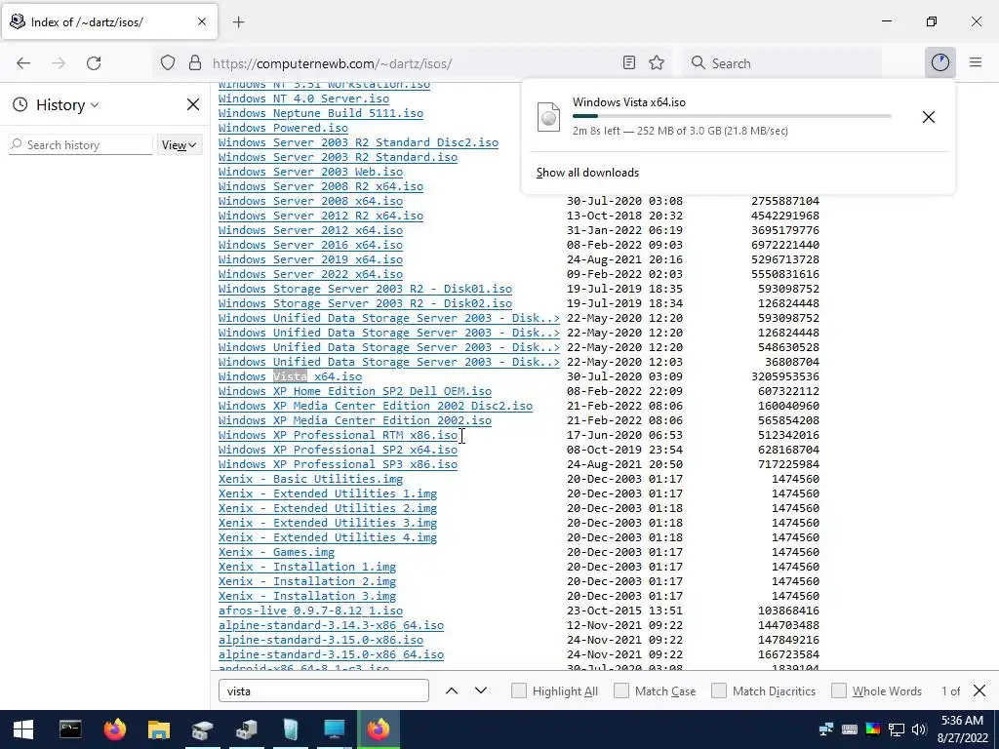Open Windows Powered.iso link
Image resolution: width=999 pixels, height=749 pixels.
pyautogui.click(x=283, y=128)
